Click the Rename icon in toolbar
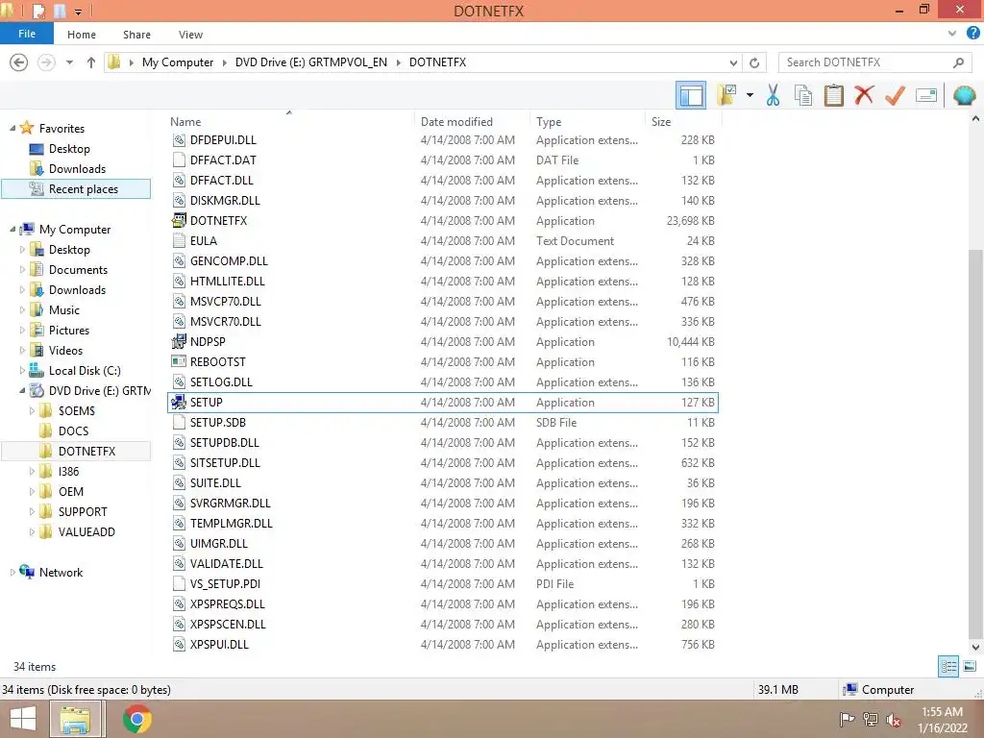Viewport: 984px width, 738px height. point(926,95)
